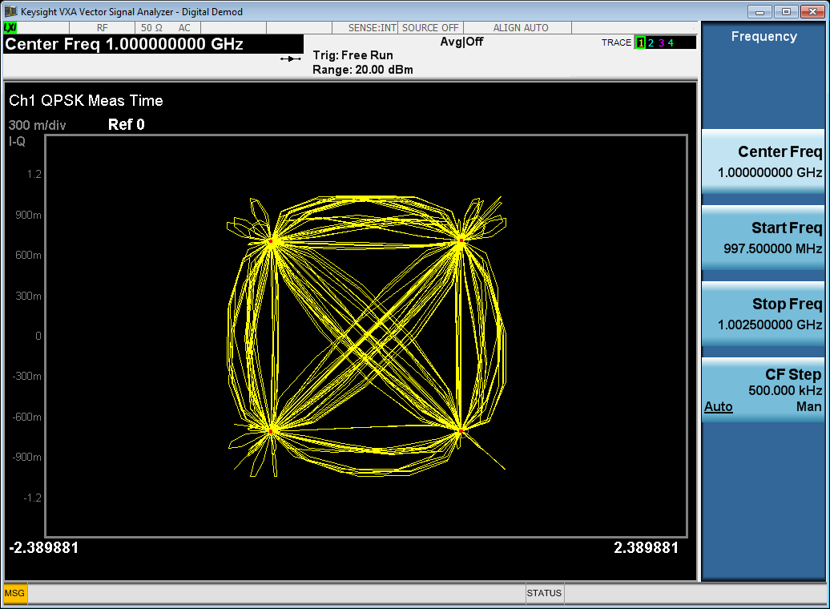This screenshot has width=830, height=609.
Task: Set CF Step mode to Auto
Action: coord(719,407)
